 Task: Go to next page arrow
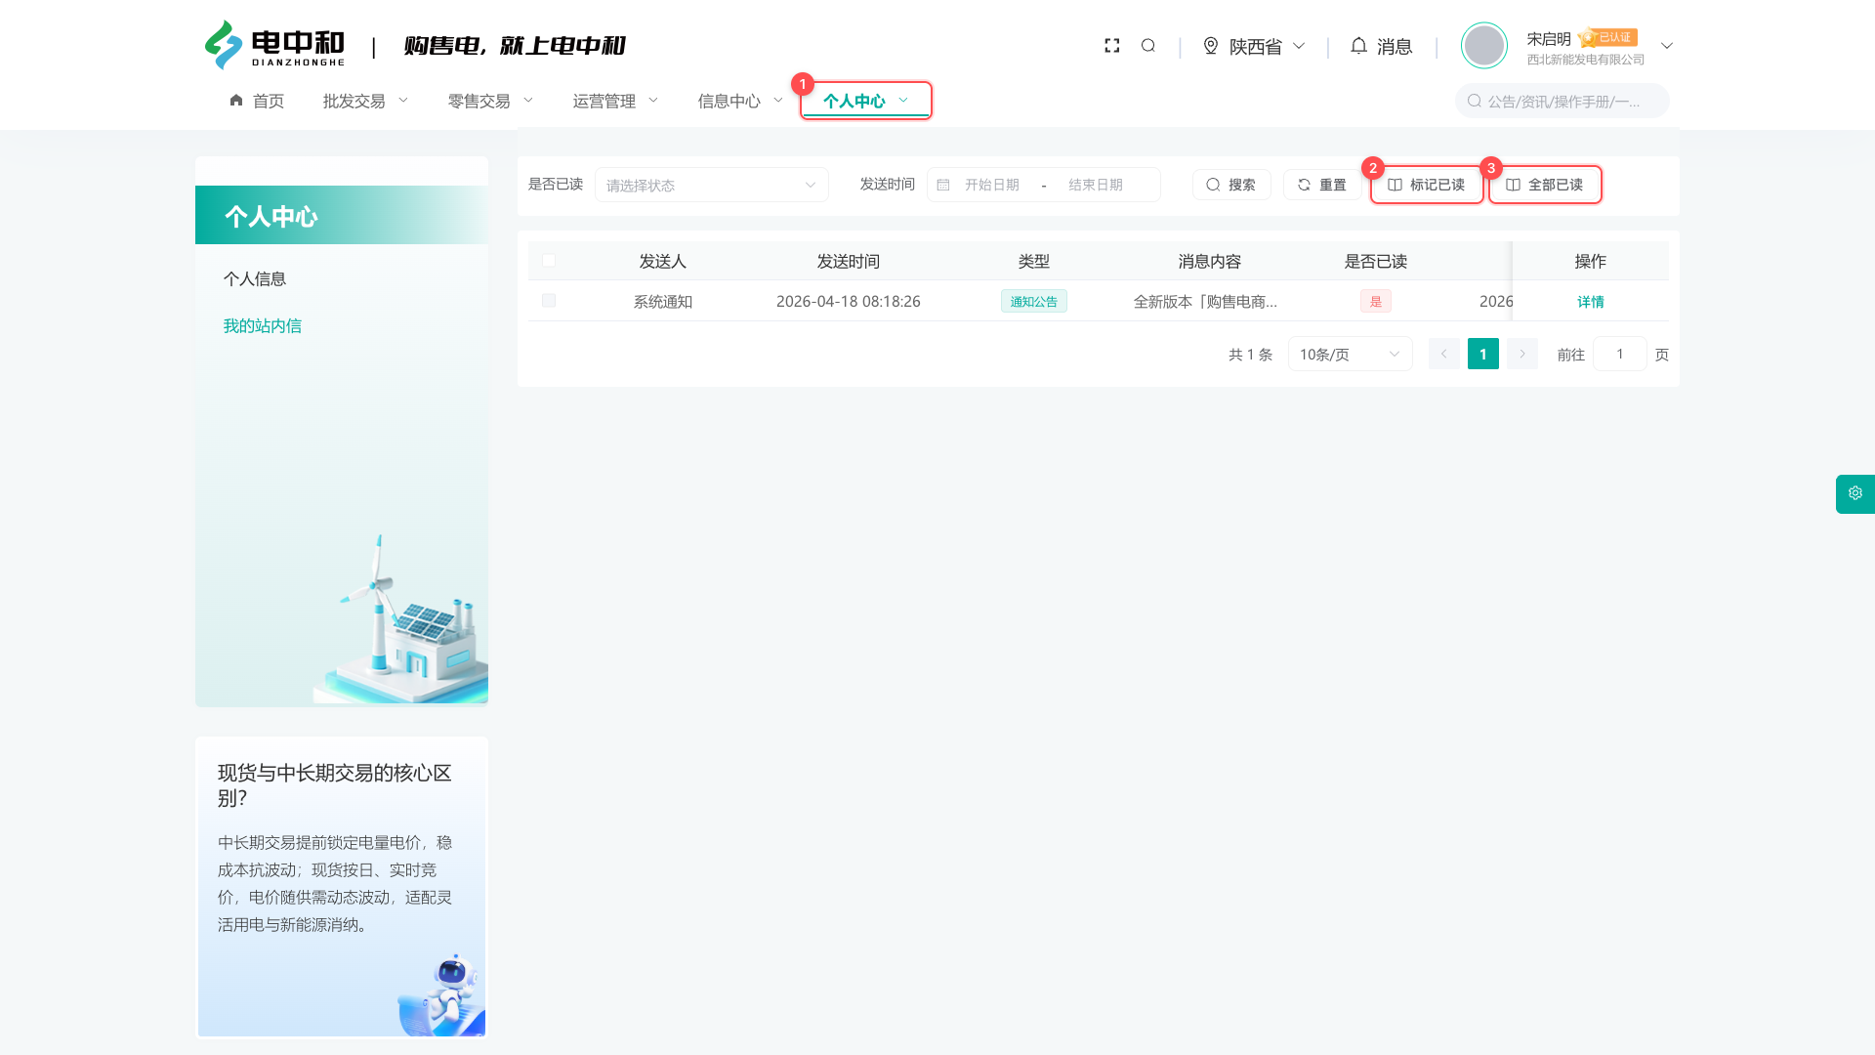1522,354
